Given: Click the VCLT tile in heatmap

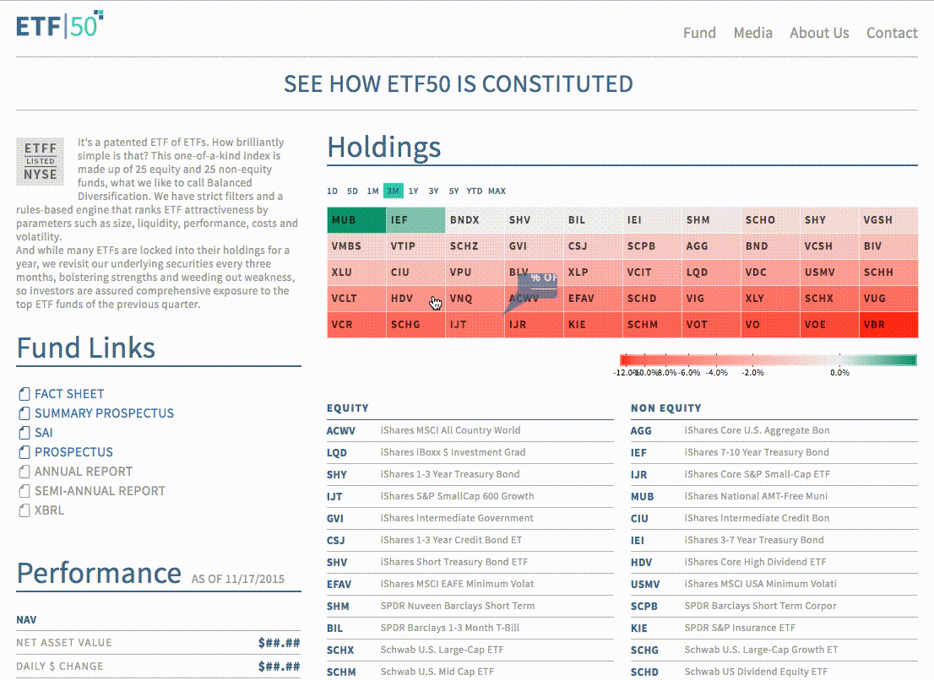Looking at the screenshot, I should [x=356, y=299].
